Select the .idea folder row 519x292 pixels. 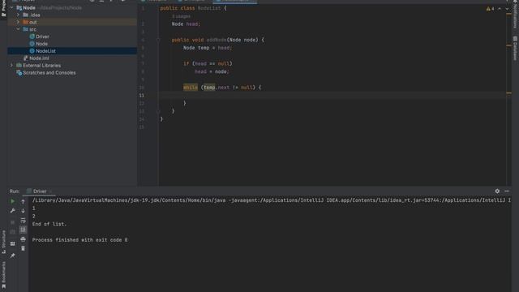72,15
